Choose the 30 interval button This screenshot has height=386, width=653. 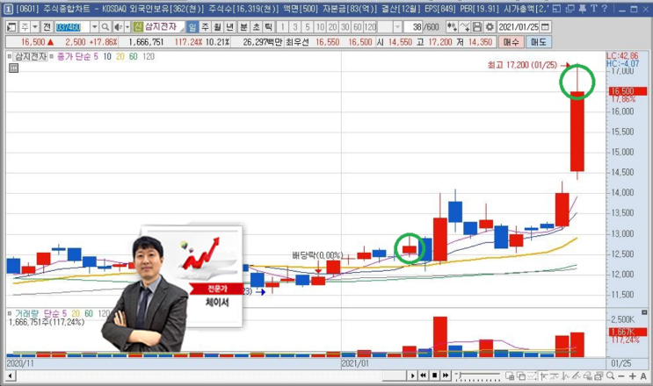point(345,27)
